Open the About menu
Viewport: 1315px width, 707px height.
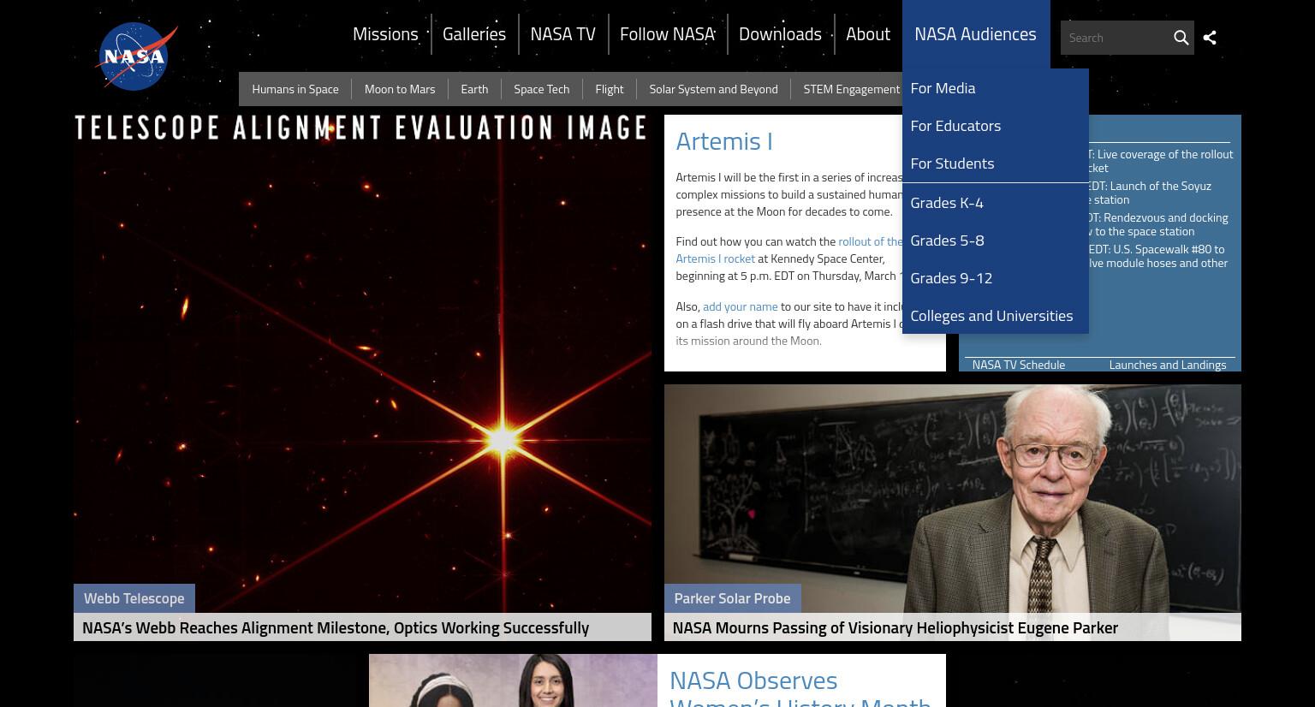tap(868, 34)
